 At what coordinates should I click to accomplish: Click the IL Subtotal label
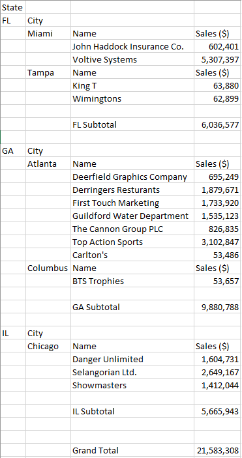132,411
